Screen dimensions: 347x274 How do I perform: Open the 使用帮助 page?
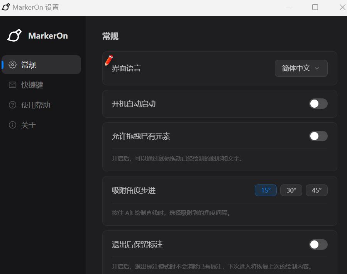coord(41,105)
